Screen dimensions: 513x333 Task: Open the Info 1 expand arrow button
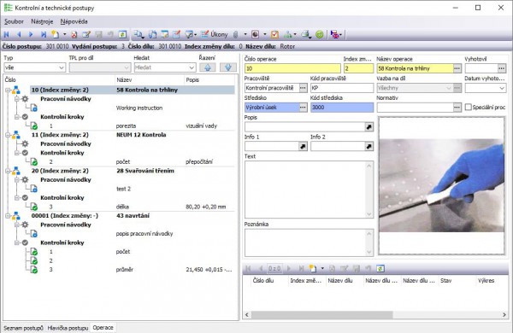coord(303,146)
